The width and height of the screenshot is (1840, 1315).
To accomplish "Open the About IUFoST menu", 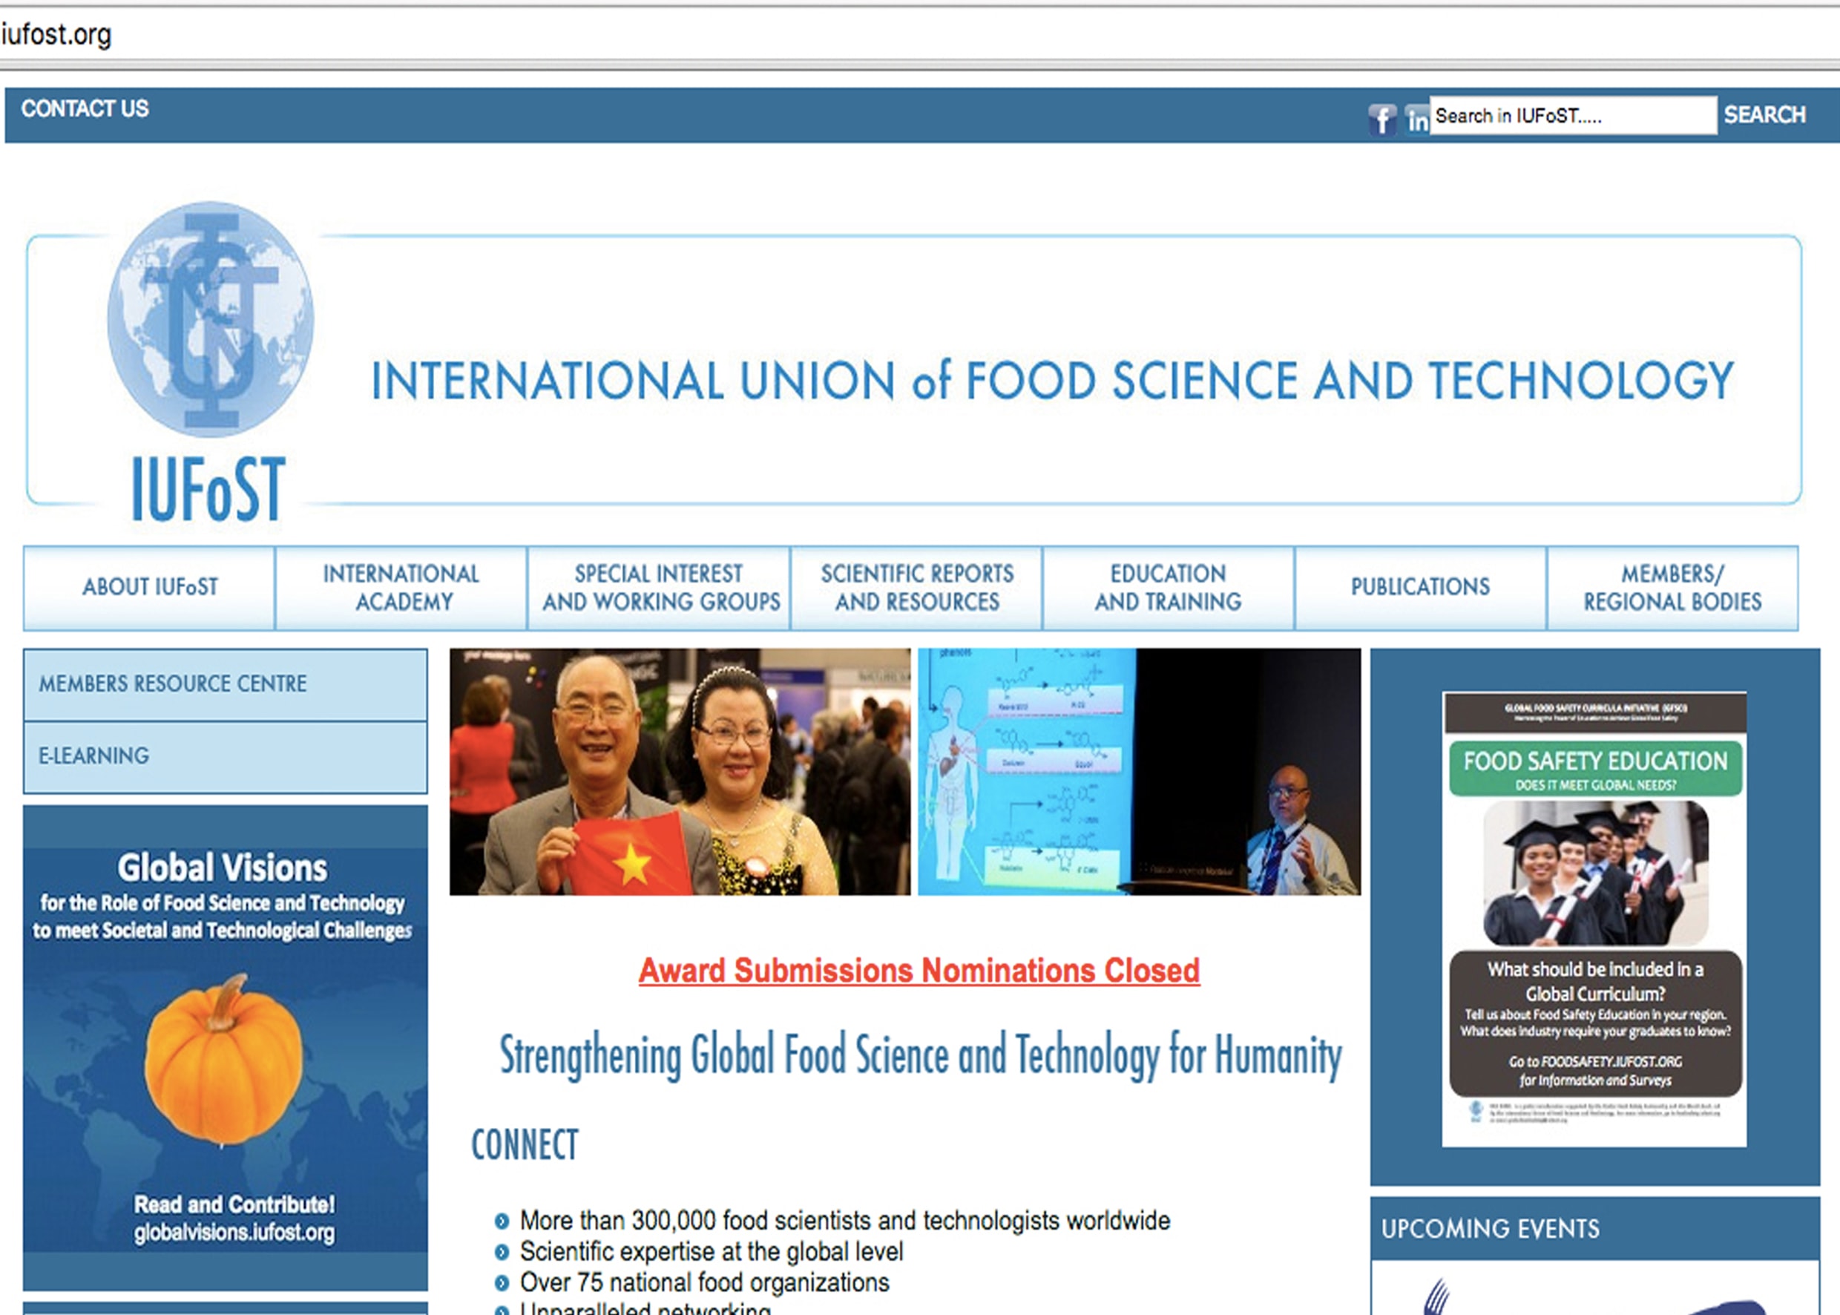I will click(150, 588).
